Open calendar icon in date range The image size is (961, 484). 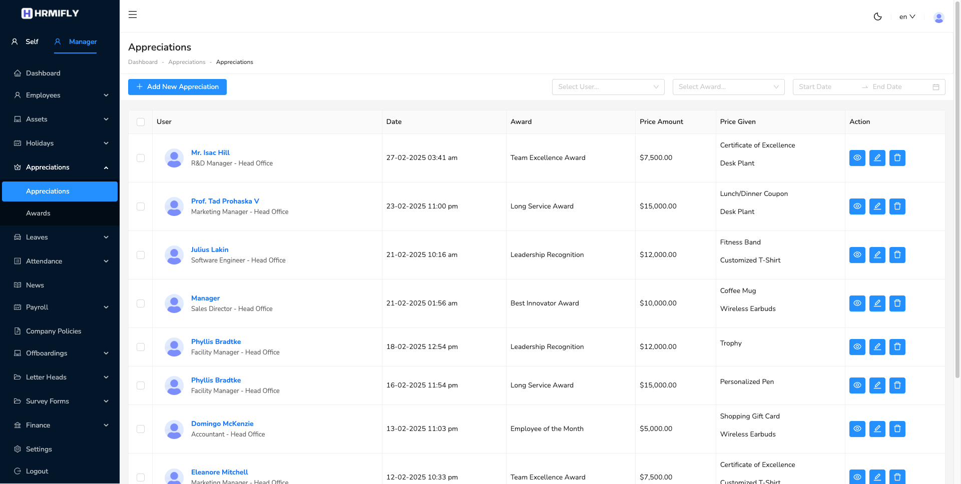[x=935, y=87]
